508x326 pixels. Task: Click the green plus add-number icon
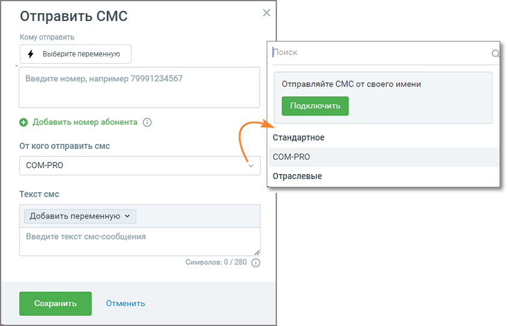coord(23,122)
